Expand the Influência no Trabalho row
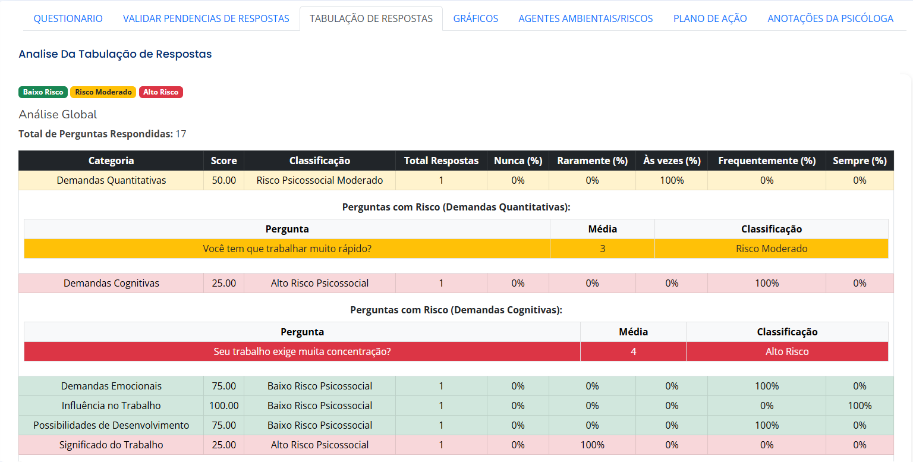Image resolution: width=913 pixels, height=462 pixels. 111,406
